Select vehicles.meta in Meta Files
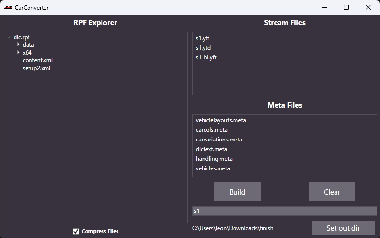380x238 pixels. click(x=213, y=168)
